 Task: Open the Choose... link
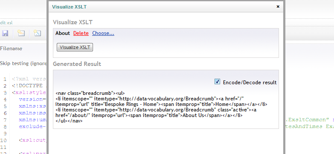103,33
